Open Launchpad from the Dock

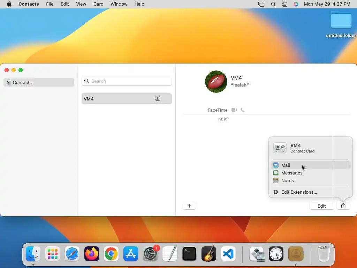(x=53, y=254)
